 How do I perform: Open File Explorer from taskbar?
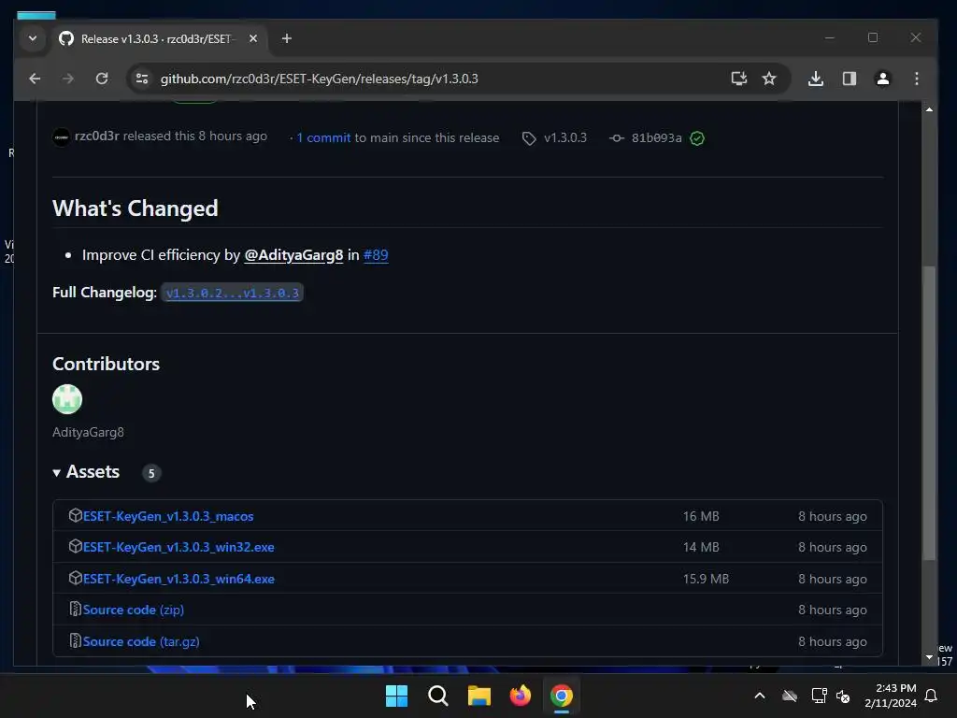click(479, 696)
